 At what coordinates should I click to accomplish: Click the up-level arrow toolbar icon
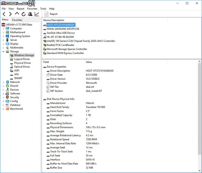(17, 14)
